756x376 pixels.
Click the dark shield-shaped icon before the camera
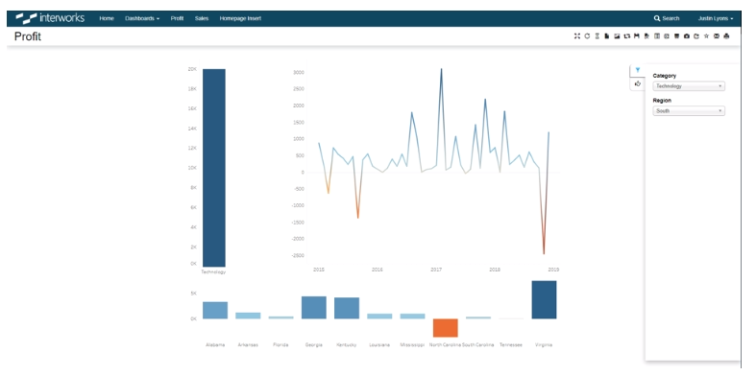676,36
